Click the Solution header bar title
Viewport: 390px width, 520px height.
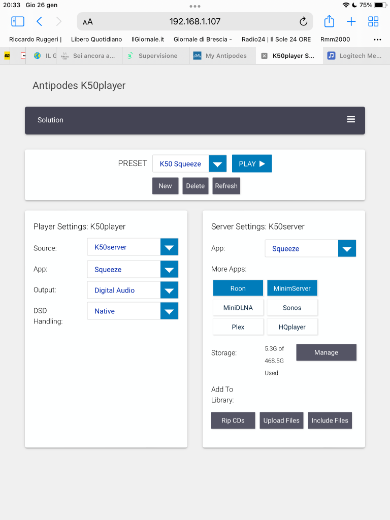coord(50,120)
